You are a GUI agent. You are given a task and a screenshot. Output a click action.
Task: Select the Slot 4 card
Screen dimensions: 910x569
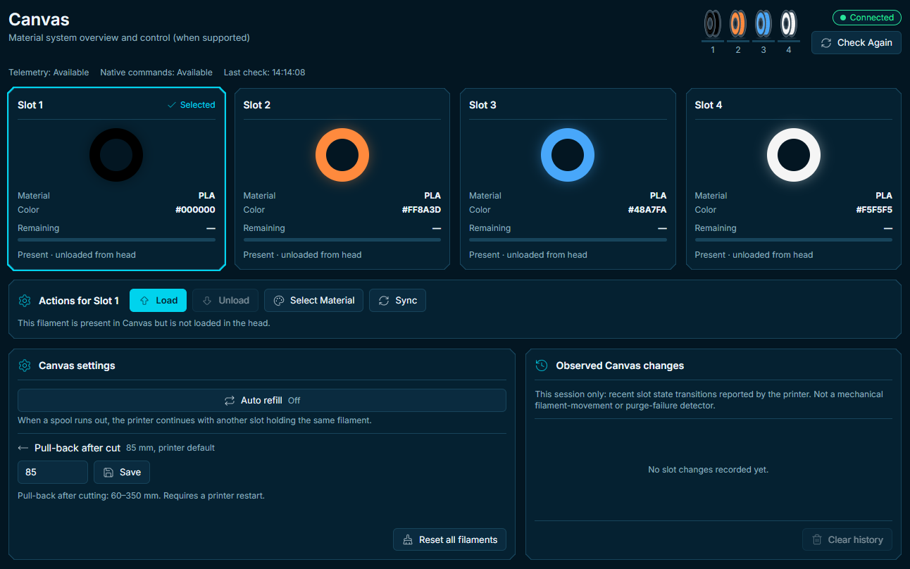[794, 179]
